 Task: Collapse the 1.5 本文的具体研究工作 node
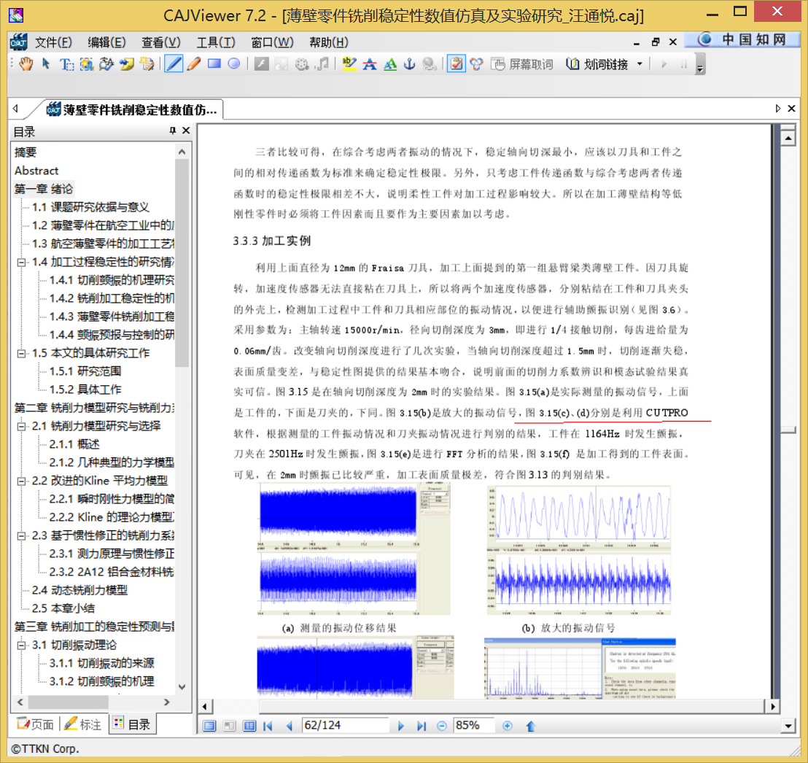point(21,354)
